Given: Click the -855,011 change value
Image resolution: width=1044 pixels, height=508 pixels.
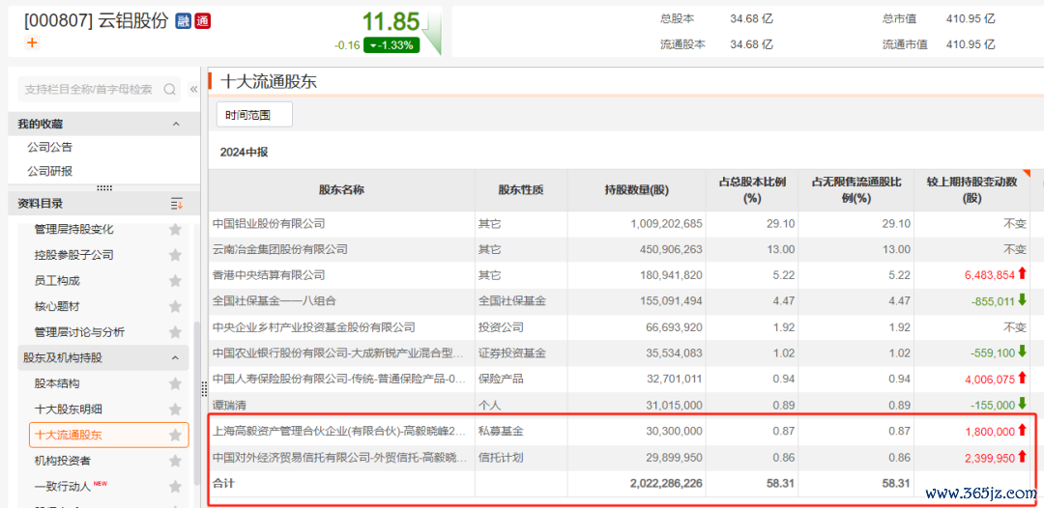Looking at the screenshot, I should tap(994, 300).
